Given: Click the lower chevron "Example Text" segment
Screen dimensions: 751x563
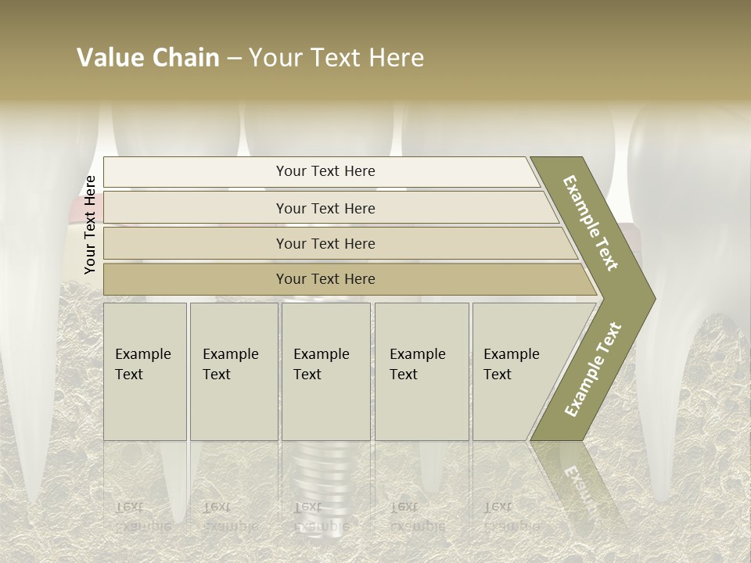Looking at the screenshot, I should click(592, 369).
